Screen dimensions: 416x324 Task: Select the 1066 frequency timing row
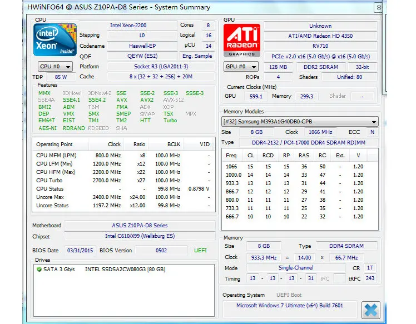[x=300, y=167]
